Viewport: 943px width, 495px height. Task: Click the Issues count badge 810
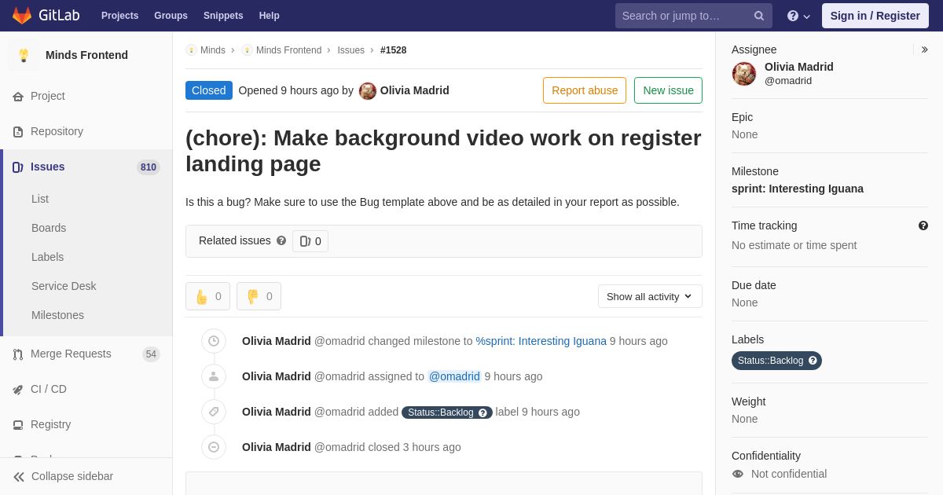pos(149,167)
